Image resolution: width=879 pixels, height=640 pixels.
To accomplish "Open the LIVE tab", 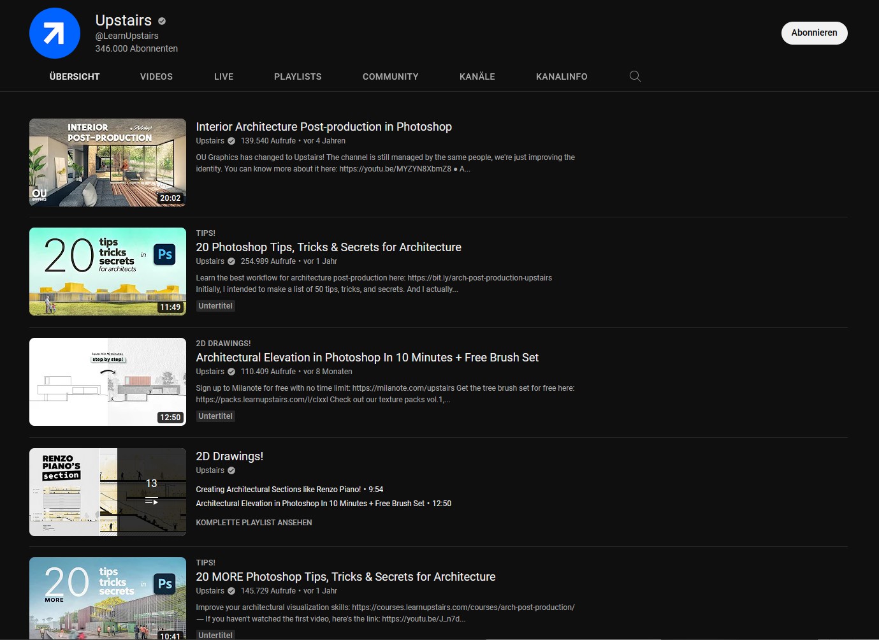I will (224, 76).
